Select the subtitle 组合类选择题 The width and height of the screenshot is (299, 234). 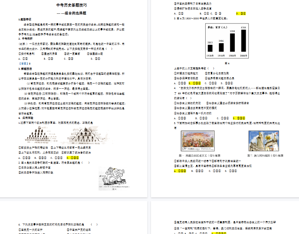point(76,13)
